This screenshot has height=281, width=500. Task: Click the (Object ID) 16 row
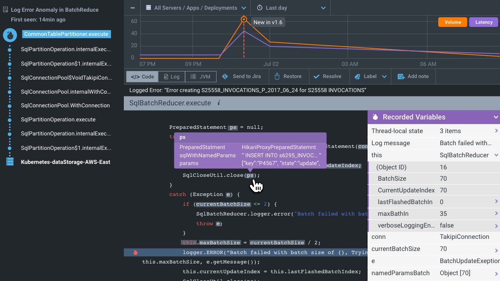[x=434, y=167]
